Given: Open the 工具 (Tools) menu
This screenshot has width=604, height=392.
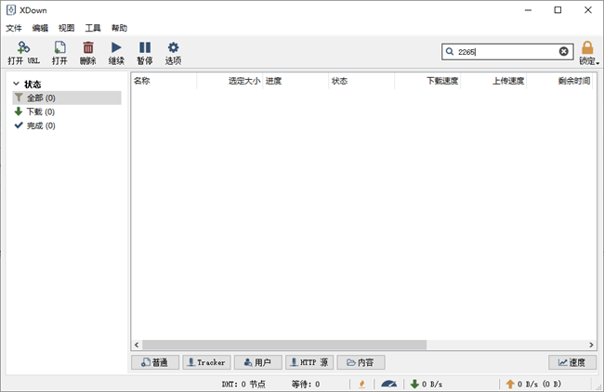Looking at the screenshot, I should pyautogui.click(x=93, y=28).
